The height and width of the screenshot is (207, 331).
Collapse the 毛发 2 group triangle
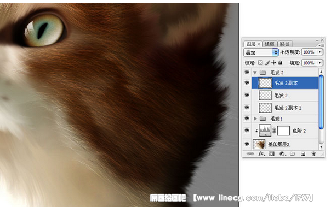pos(255,73)
